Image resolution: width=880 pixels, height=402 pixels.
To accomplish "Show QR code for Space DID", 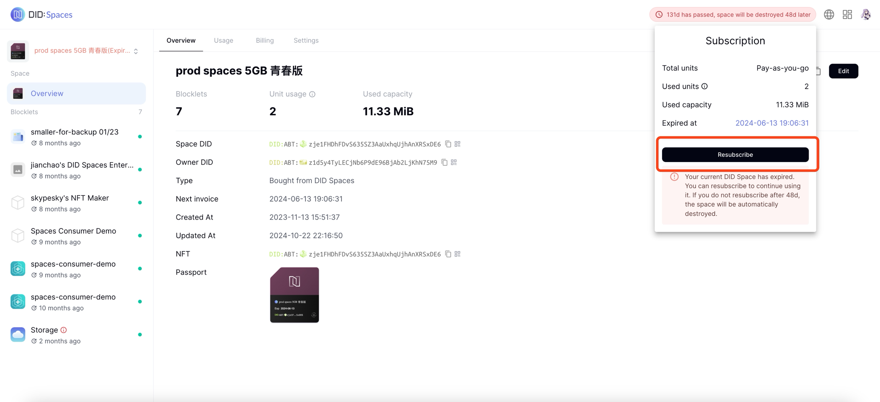I will [x=457, y=144].
